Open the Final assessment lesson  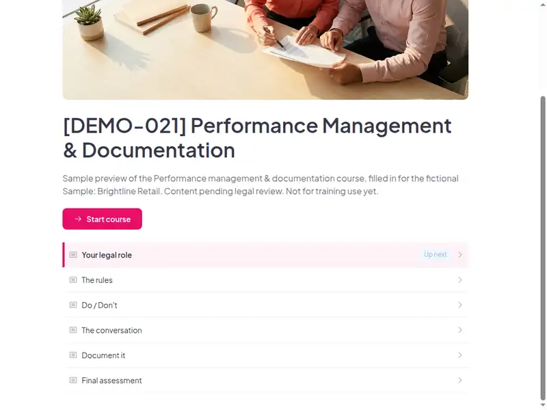[265, 381]
